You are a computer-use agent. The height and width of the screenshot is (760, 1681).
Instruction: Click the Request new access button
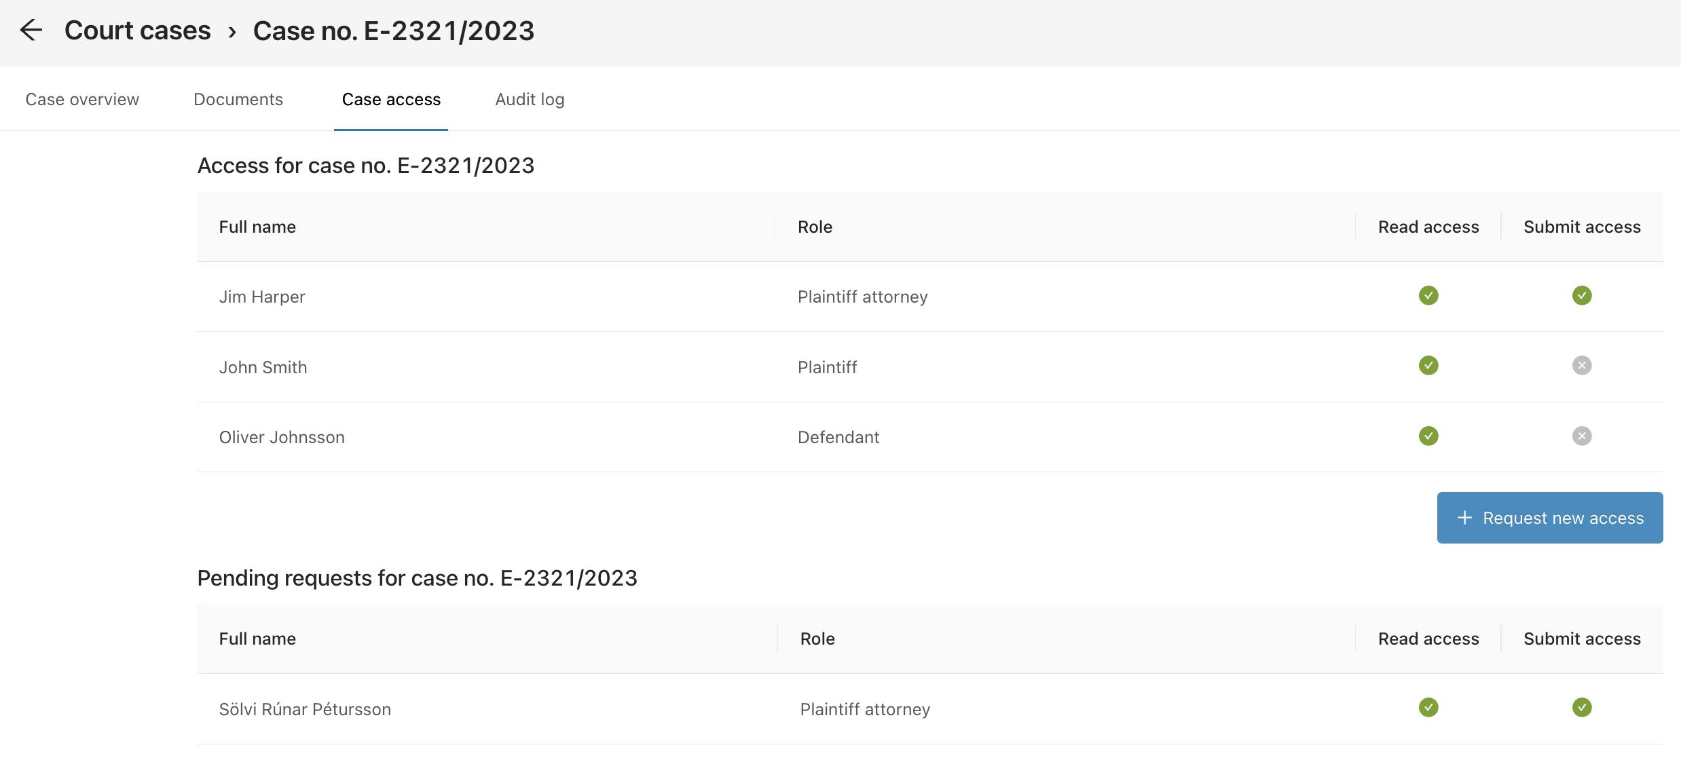[x=1549, y=518]
